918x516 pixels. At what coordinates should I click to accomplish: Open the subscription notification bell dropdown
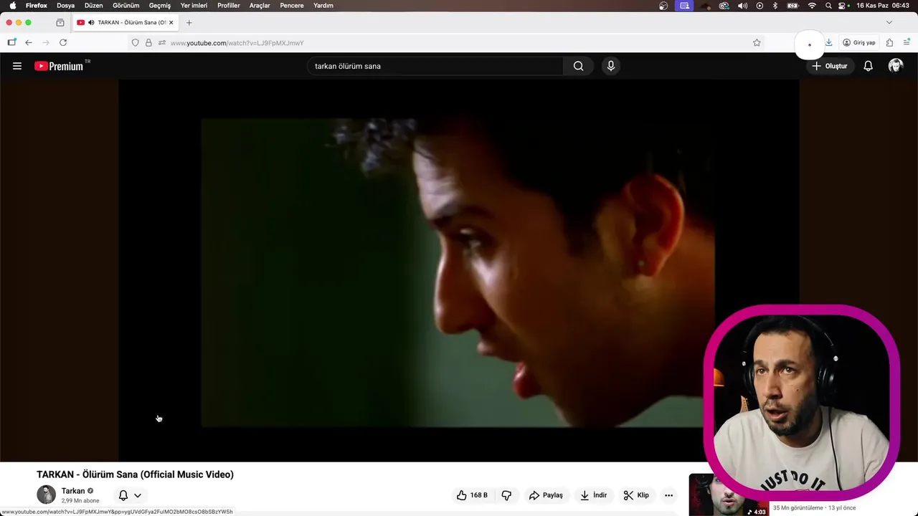(130, 495)
